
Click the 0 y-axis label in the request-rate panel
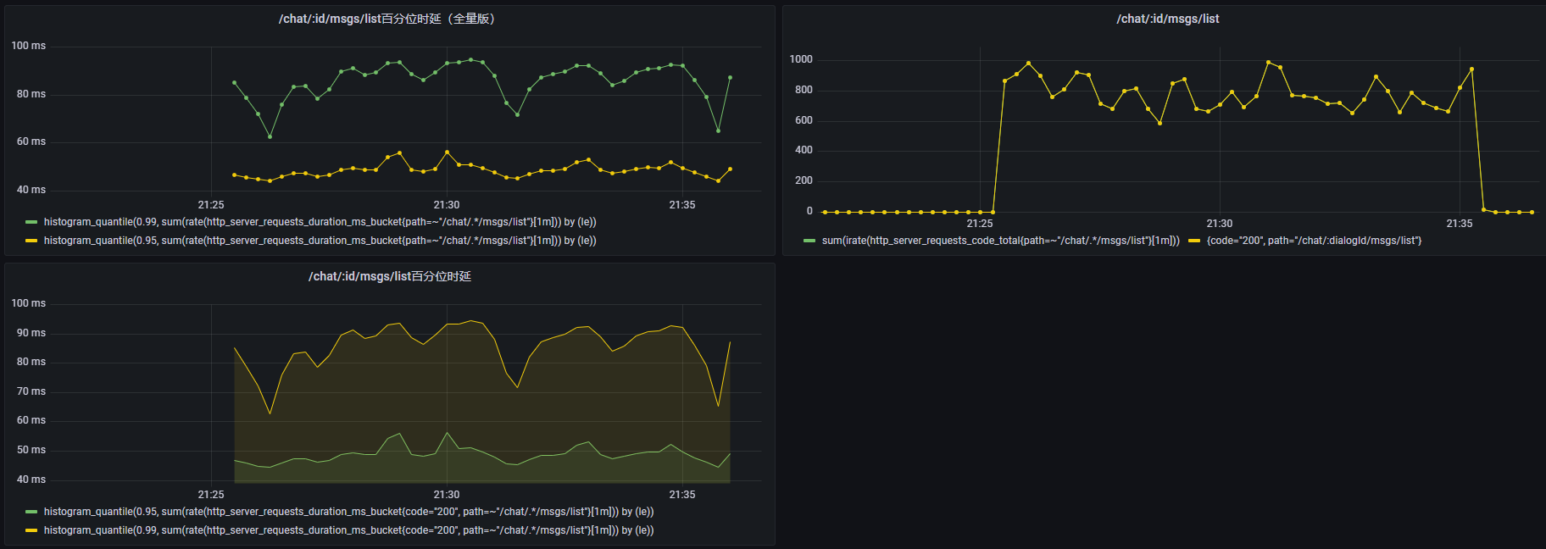[809, 211]
